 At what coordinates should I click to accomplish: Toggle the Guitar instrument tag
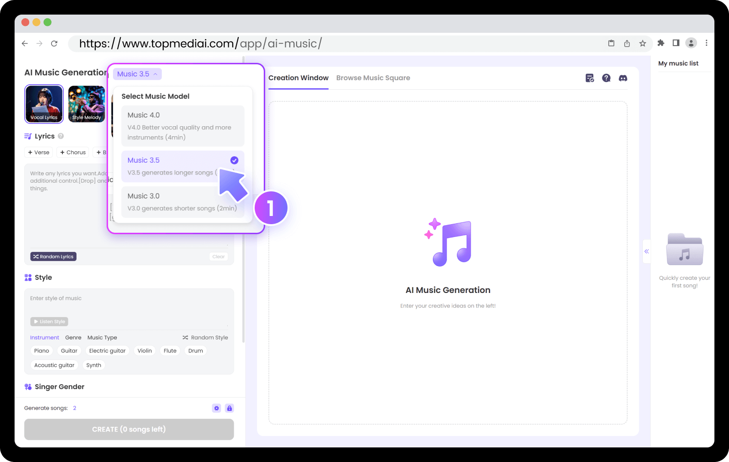coord(69,351)
